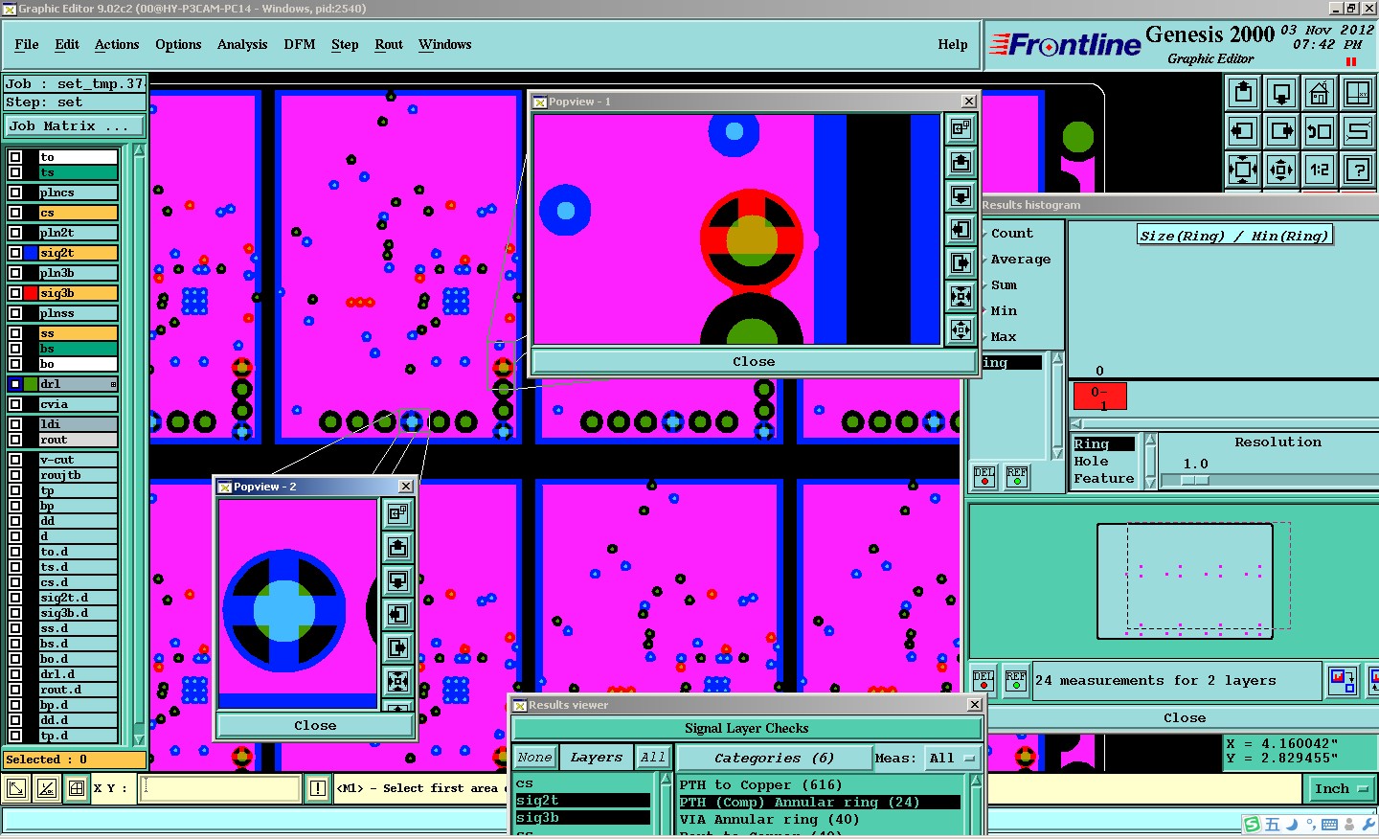Viewport: 1379px width, 839px height.
Task: Open the Analysis menu
Action: click(x=242, y=44)
